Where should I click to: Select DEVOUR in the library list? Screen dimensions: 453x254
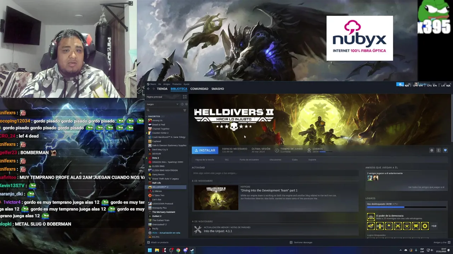pyautogui.click(x=156, y=154)
